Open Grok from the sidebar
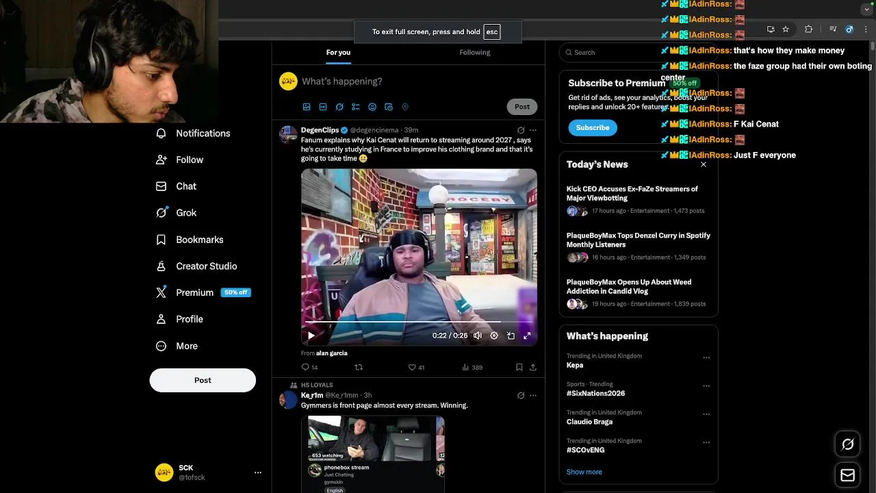 pos(177,213)
